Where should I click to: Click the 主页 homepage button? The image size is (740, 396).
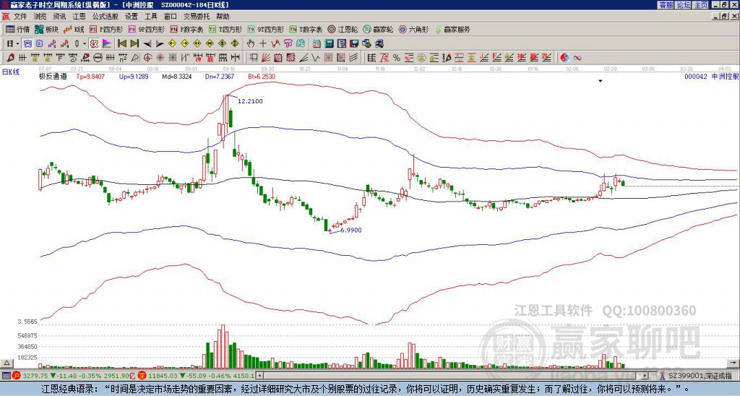(x=700, y=5)
